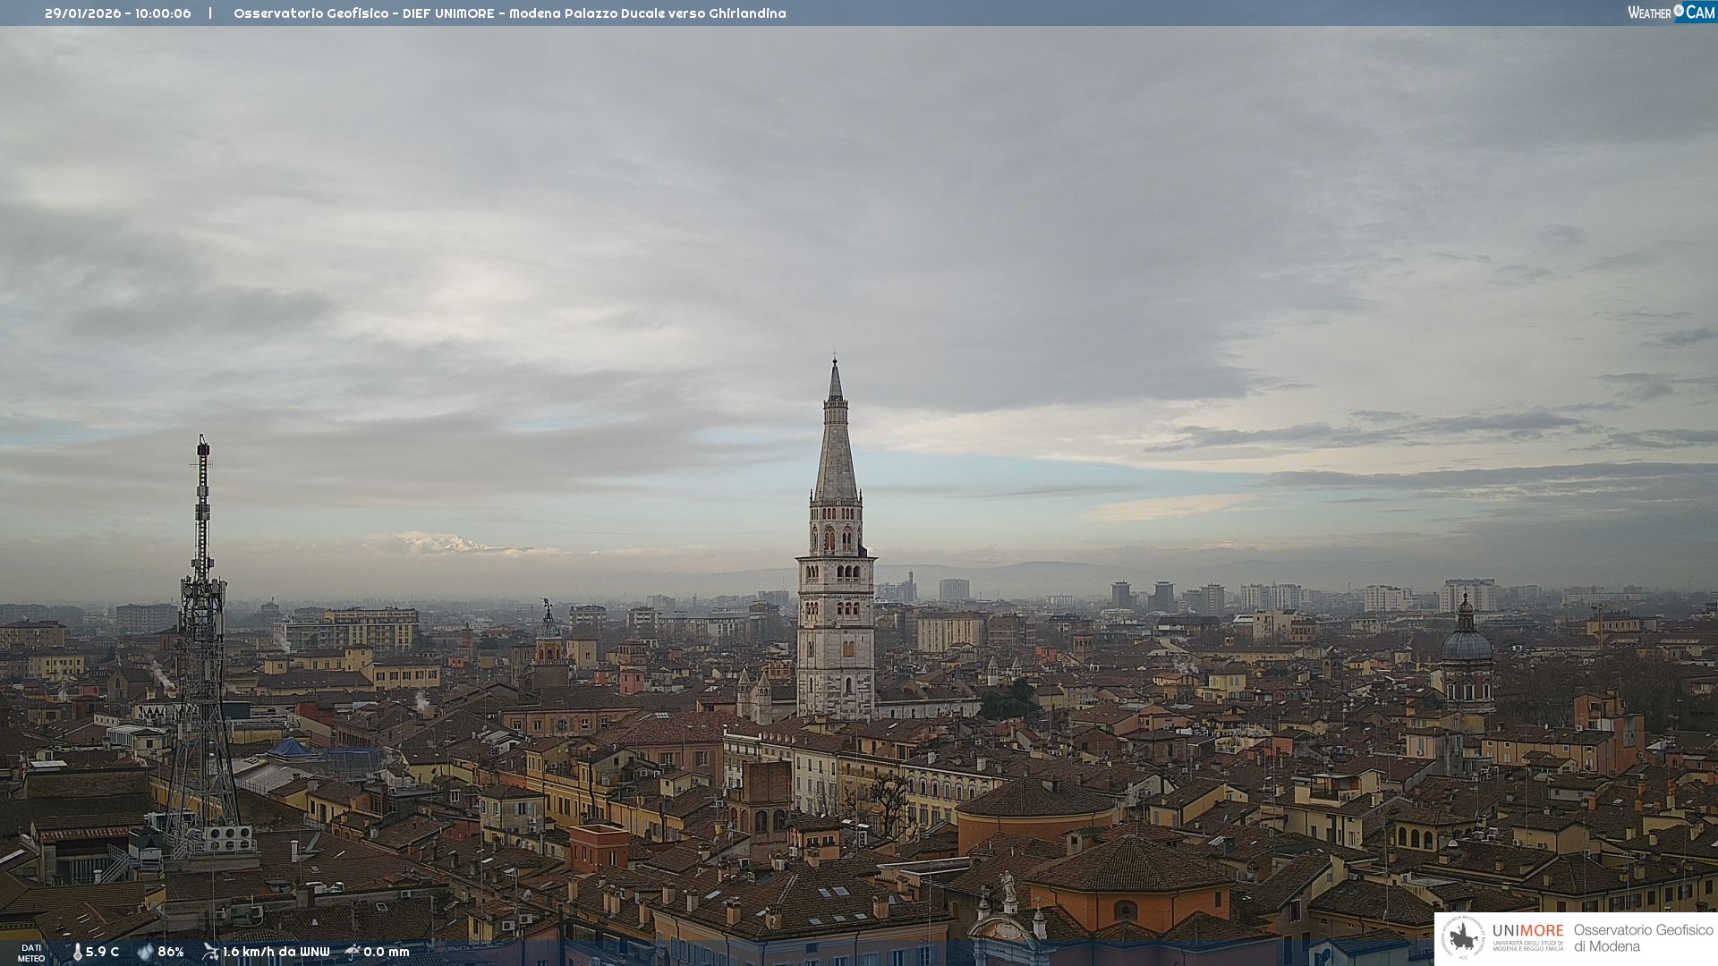Click the UNIMORE wordmark text
Screen dimensions: 1718x966
pyautogui.click(x=1527, y=931)
